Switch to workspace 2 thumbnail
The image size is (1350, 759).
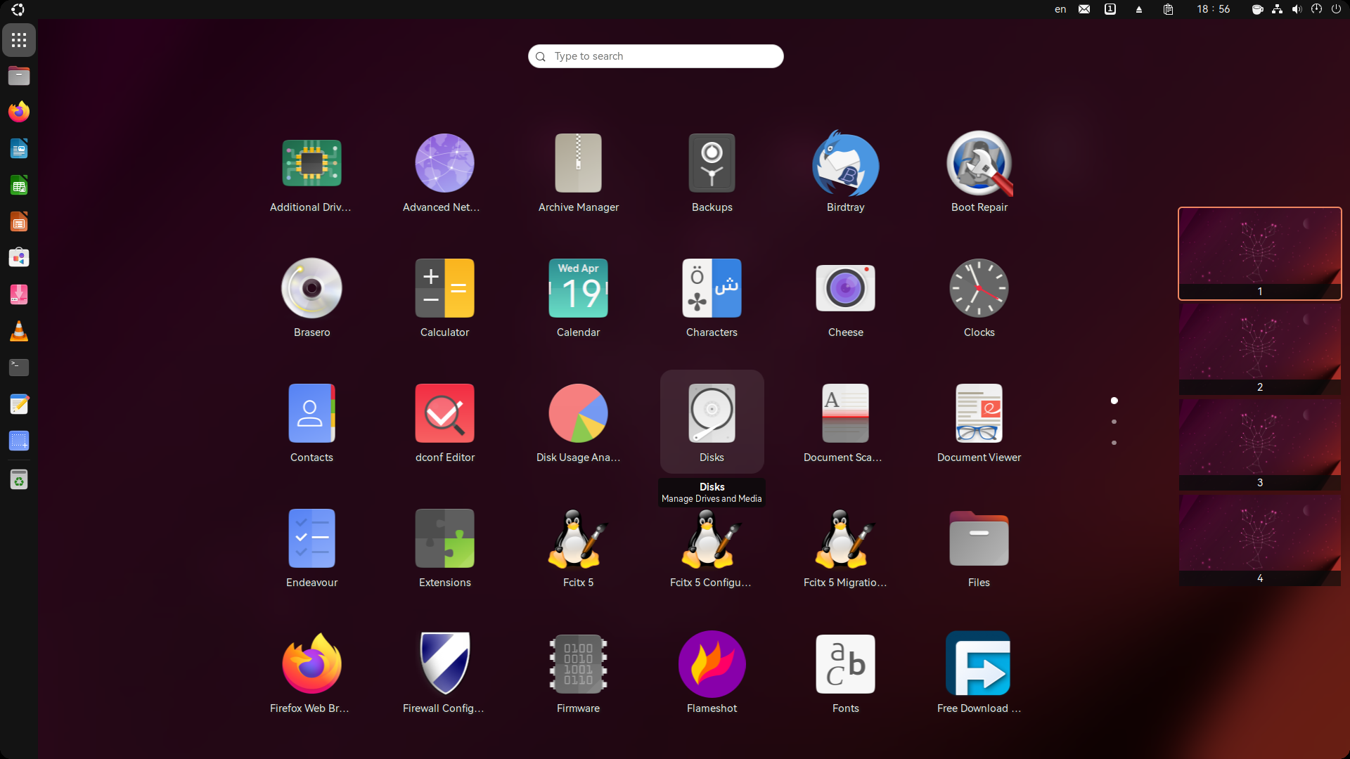[1260, 349]
